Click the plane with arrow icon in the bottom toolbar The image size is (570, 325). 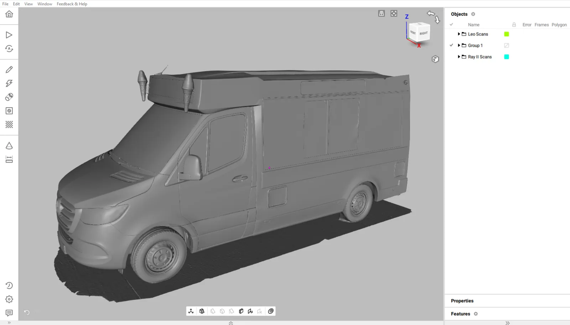[x=250, y=311]
